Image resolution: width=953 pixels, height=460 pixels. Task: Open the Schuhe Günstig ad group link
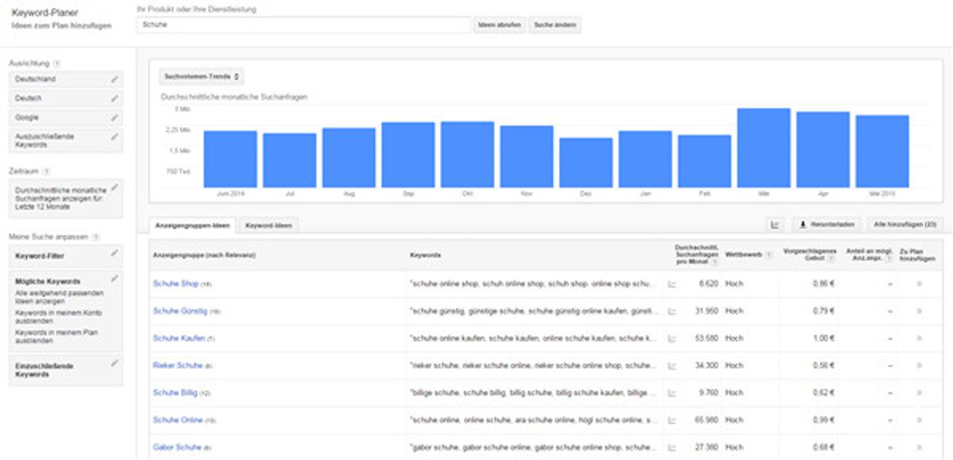click(x=180, y=311)
